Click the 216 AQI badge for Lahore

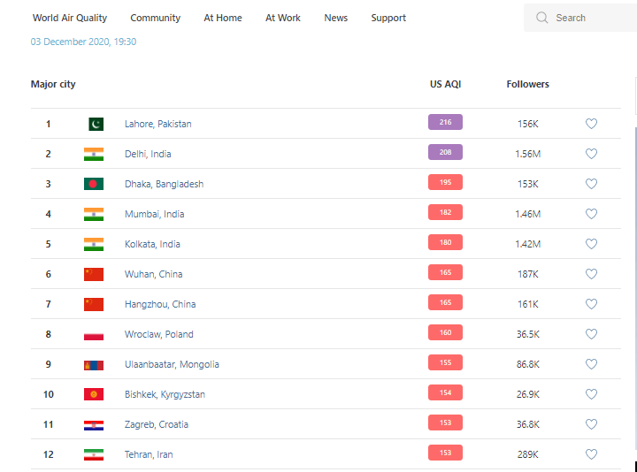445,123
